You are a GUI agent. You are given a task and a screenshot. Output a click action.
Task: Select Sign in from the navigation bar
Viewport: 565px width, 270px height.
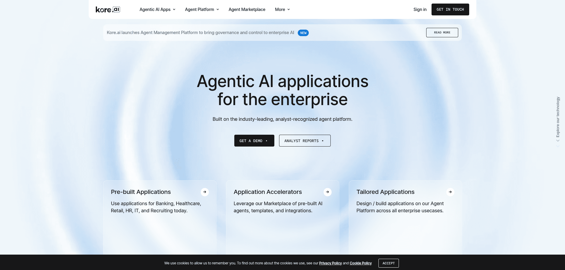420,9
